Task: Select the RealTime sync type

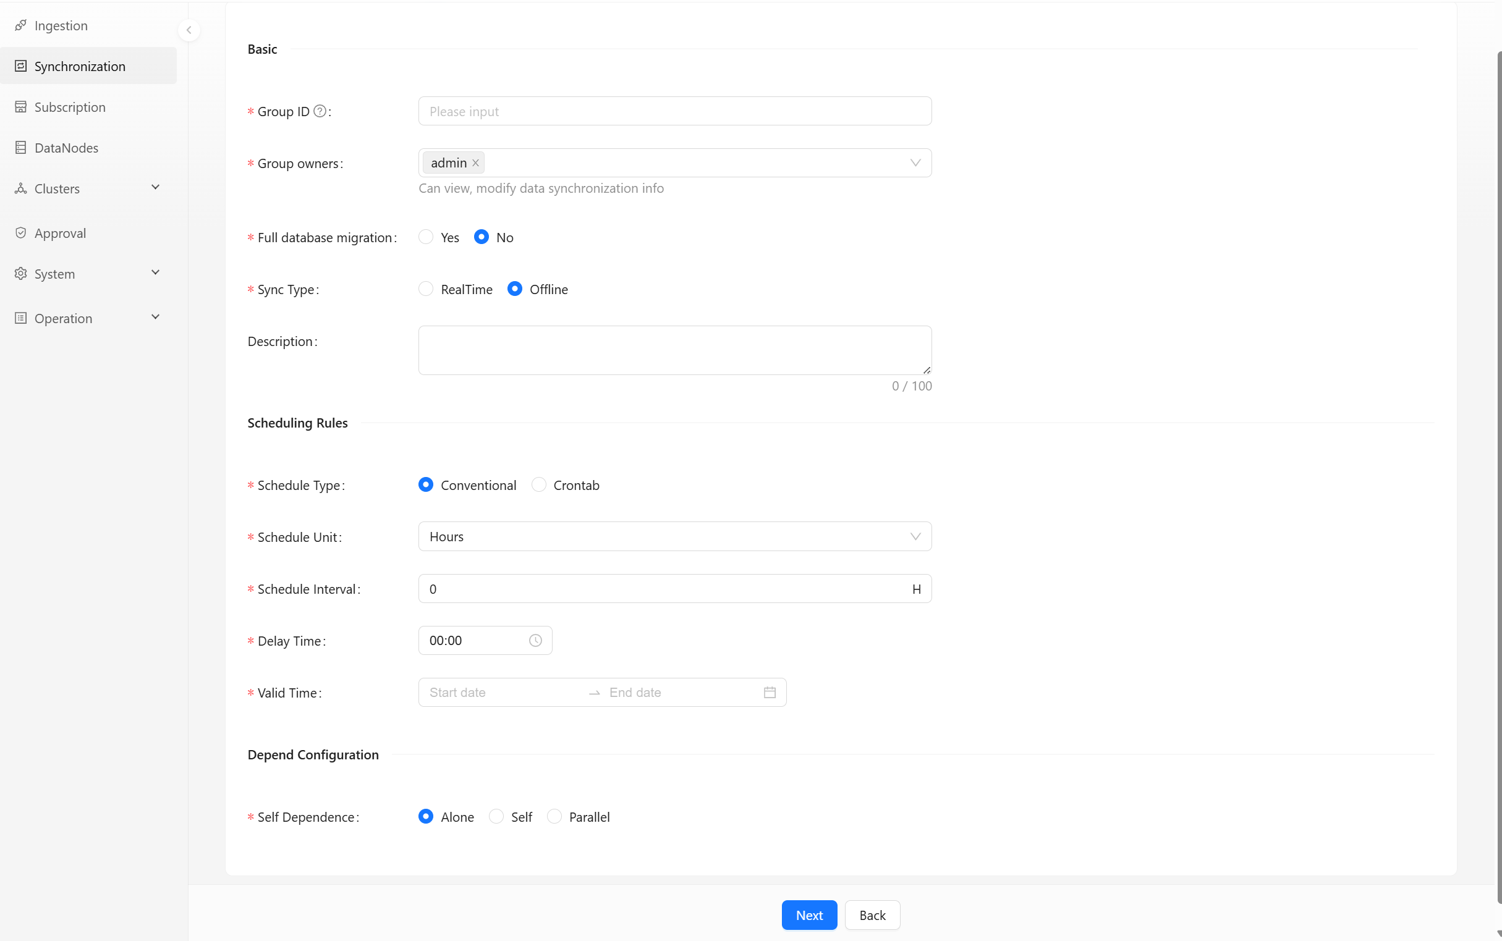Action: tap(426, 289)
